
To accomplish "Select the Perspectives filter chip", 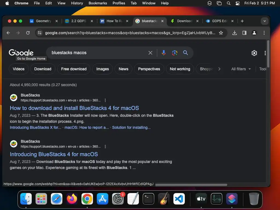I will pyautogui.click(x=149, y=69).
